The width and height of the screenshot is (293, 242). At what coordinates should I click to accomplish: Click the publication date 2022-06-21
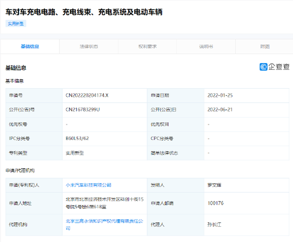click(220, 109)
